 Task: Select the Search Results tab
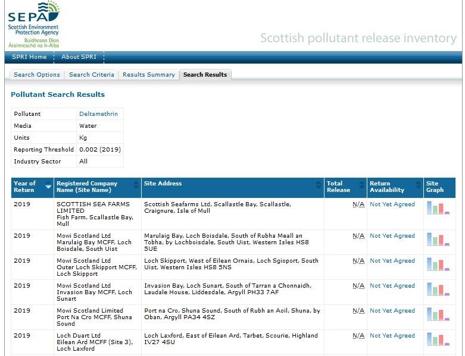coord(205,74)
